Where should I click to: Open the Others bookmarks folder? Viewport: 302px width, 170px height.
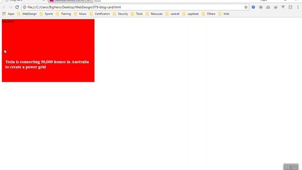[x=209, y=14]
